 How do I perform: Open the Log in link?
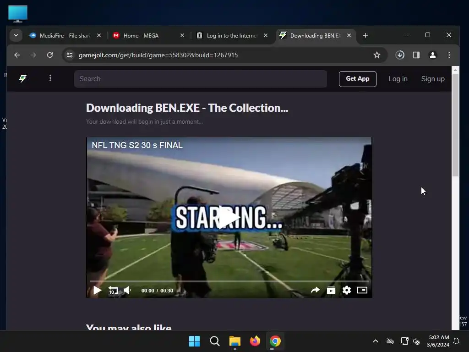(x=398, y=79)
